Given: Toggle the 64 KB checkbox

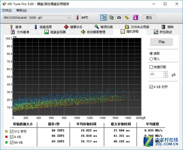Looking at the screenshot, I should [x=12, y=142].
